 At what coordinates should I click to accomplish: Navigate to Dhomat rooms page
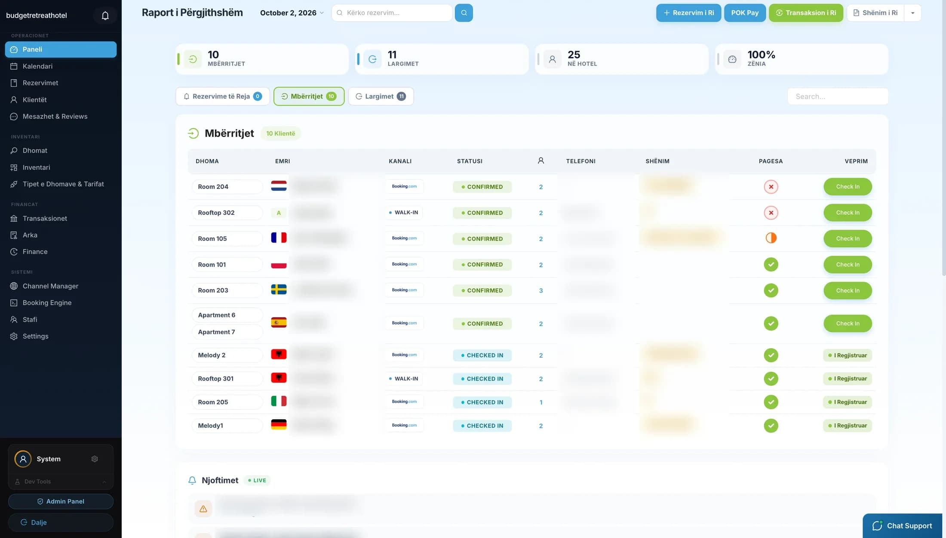[61, 151]
